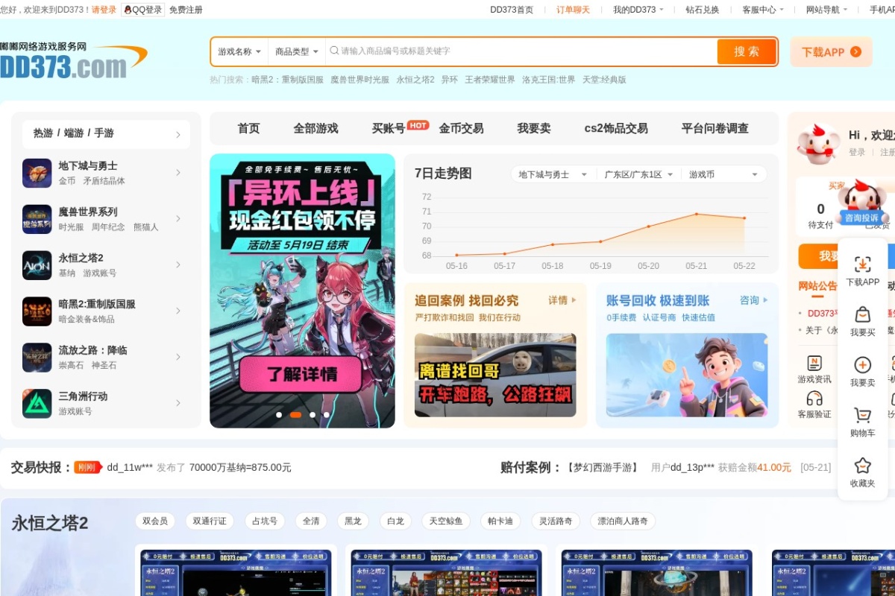Viewport: 895px width, 596px height.
Task: Click hot search term 暗黑2：重制版国服
Action: (287, 80)
